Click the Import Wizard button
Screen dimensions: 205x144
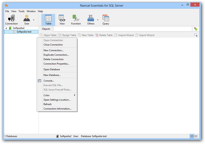(124, 35)
